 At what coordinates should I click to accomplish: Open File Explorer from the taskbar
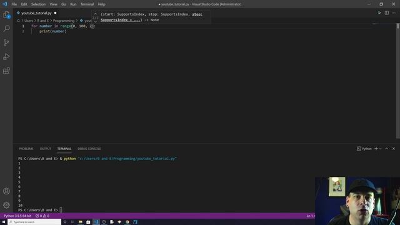coord(81,222)
